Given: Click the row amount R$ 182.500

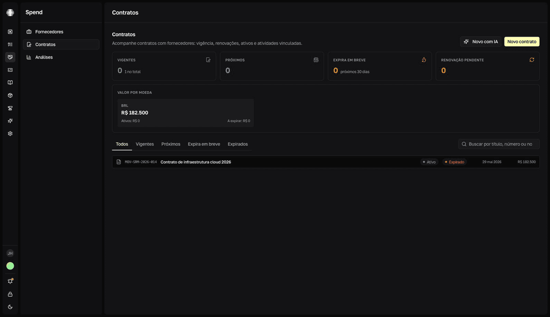Looking at the screenshot, I should (x=527, y=162).
